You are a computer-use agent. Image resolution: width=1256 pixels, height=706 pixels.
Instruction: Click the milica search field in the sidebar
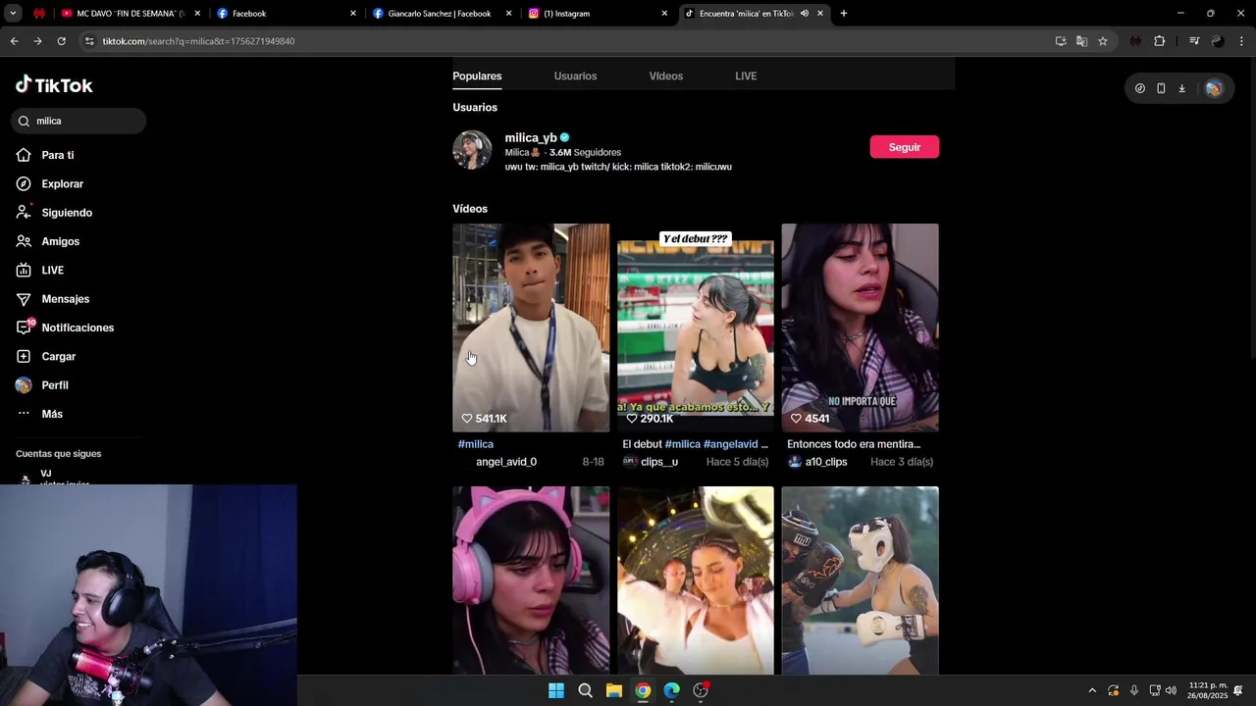tap(78, 121)
